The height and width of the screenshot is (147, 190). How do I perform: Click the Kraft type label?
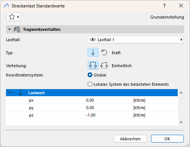pos(116,53)
